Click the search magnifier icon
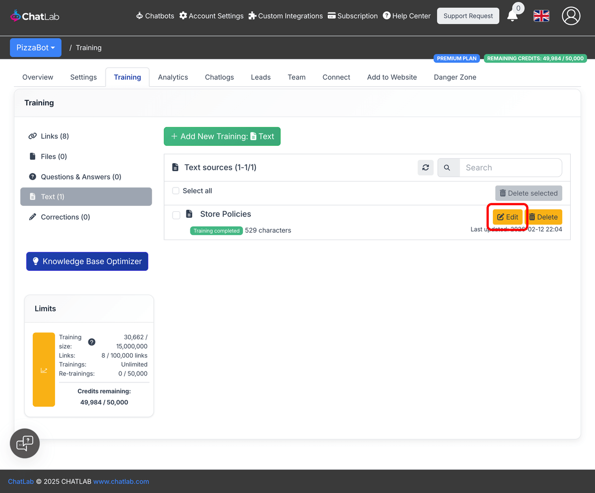 click(x=447, y=168)
